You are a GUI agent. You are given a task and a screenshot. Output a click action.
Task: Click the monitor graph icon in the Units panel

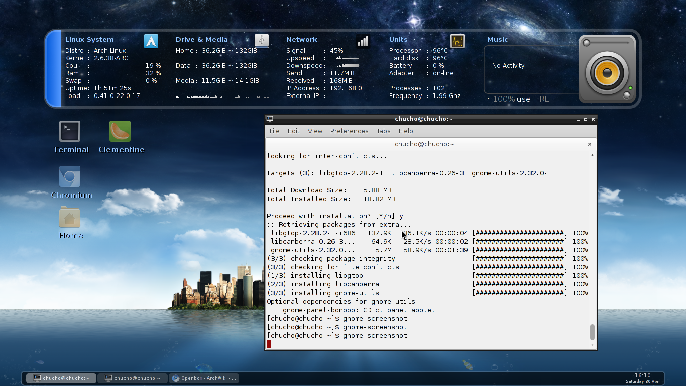[457, 41]
